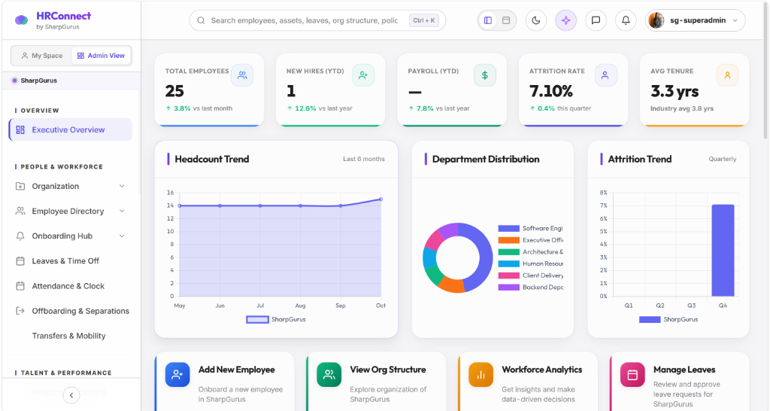Screen dimensions: 770x411
Task: Click the search employees input field
Action: [x=318, y=20]
